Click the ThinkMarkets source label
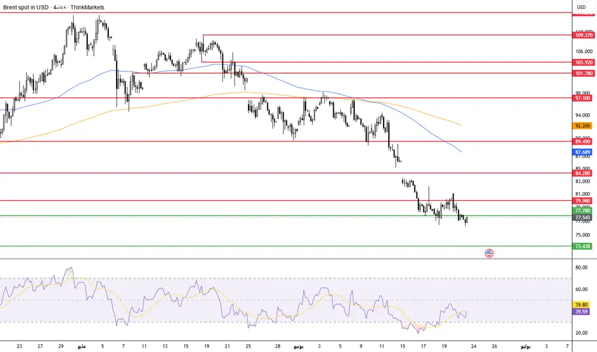 click(x=87, y=7)
